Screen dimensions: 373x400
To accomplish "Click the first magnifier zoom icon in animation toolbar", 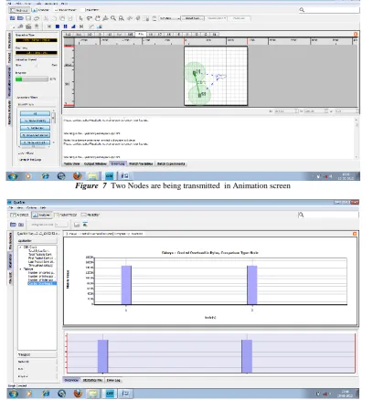I will pyautogui.click(x=113, y=18).
